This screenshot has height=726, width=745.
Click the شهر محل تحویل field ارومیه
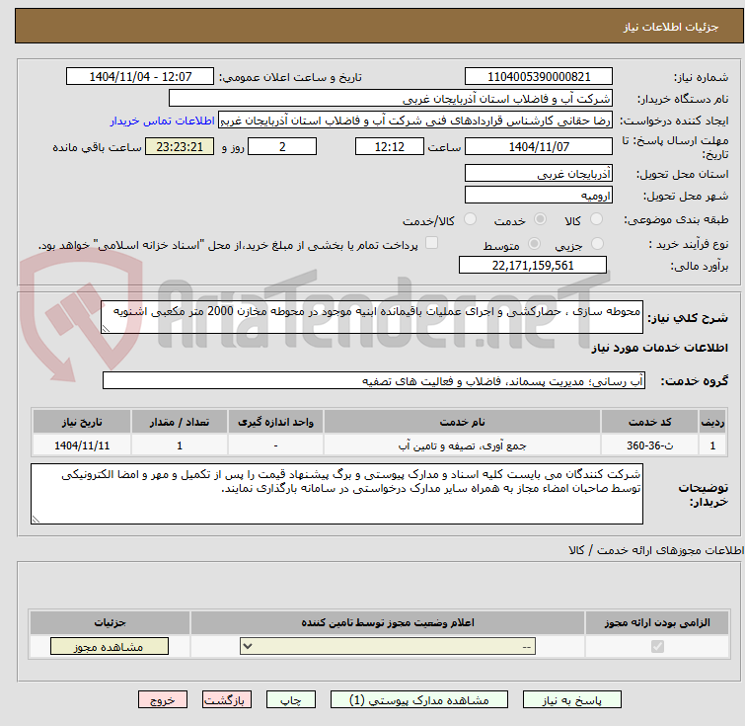539,195
